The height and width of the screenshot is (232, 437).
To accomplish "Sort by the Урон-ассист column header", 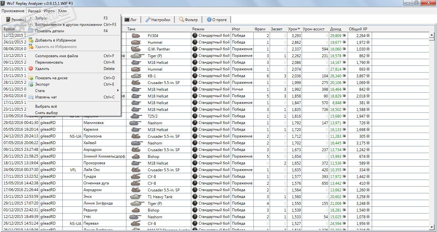I will (315, 29).
